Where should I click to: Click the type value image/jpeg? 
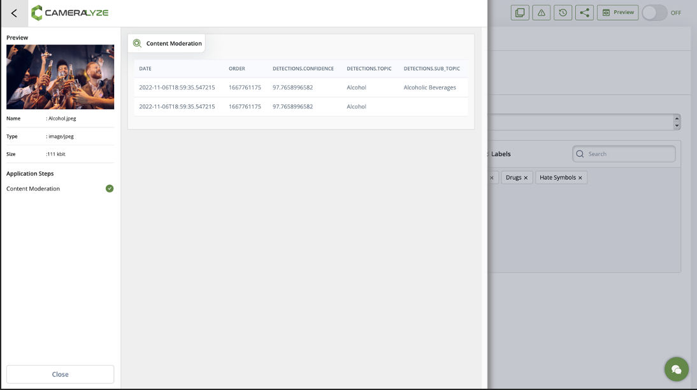pos(61,136)
